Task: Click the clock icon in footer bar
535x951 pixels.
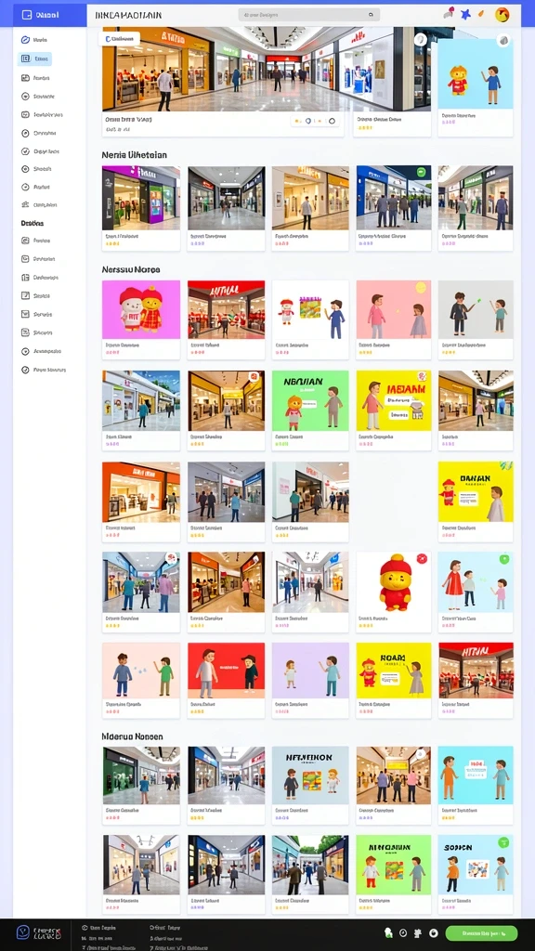Action: tap(403, 932)
